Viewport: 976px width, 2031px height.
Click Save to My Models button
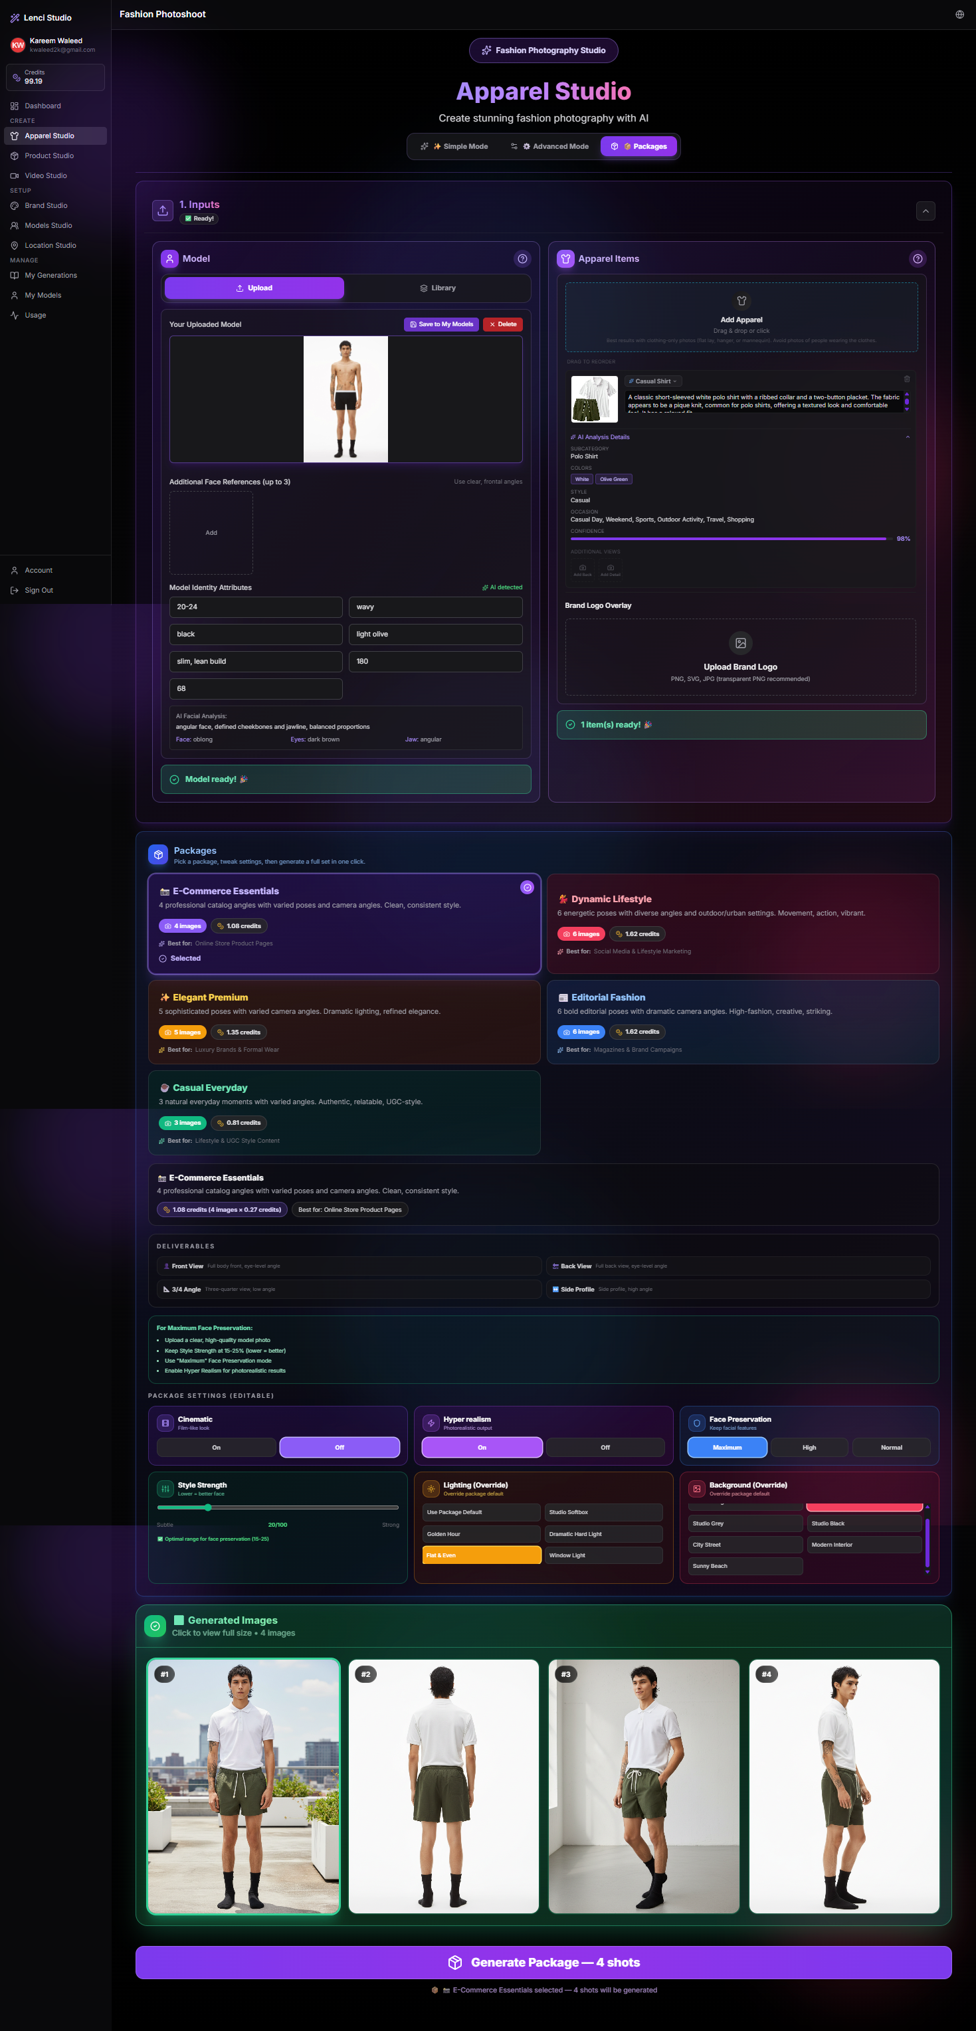[440, 324]
